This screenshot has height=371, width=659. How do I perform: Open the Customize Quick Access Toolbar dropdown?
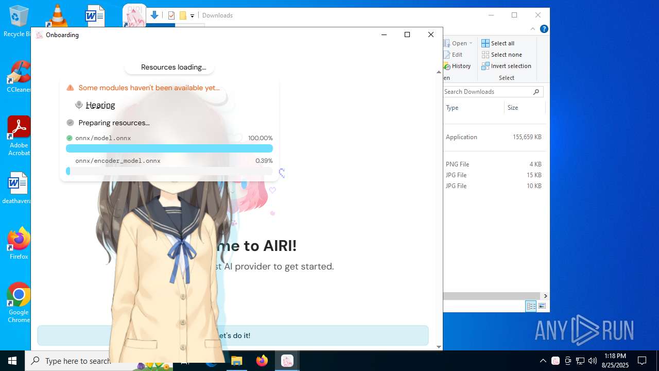pos(192,15)
